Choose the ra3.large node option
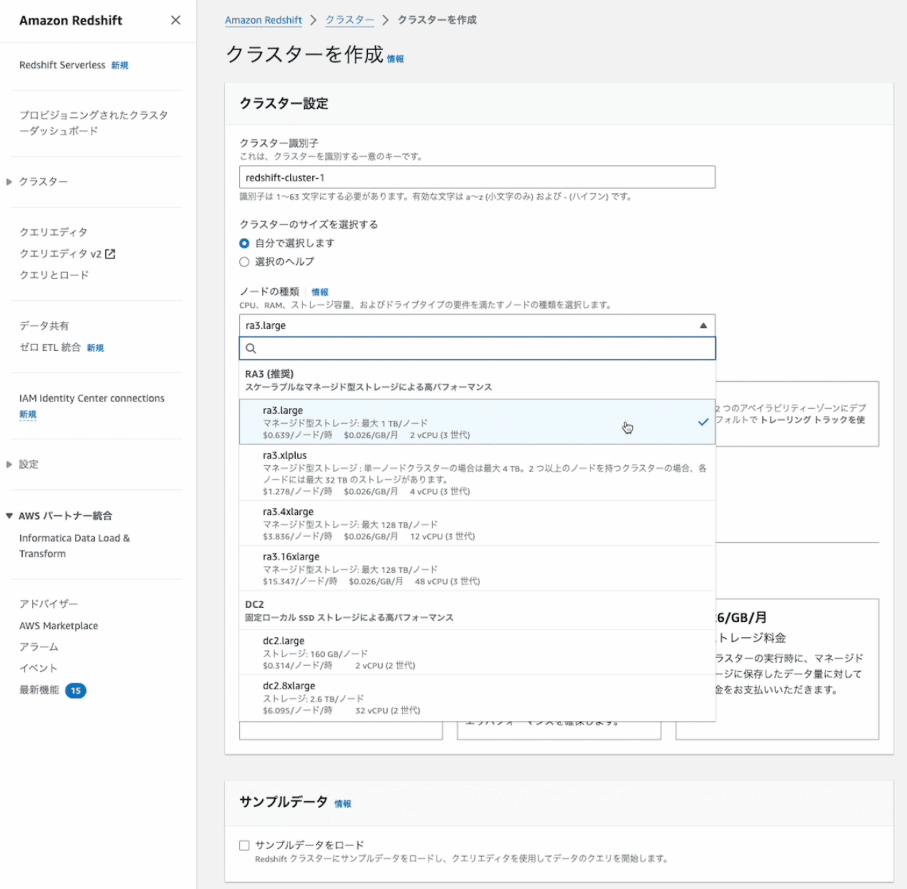Image resolution: width=907 pixels, height=889 pixels. click(477, 422)
